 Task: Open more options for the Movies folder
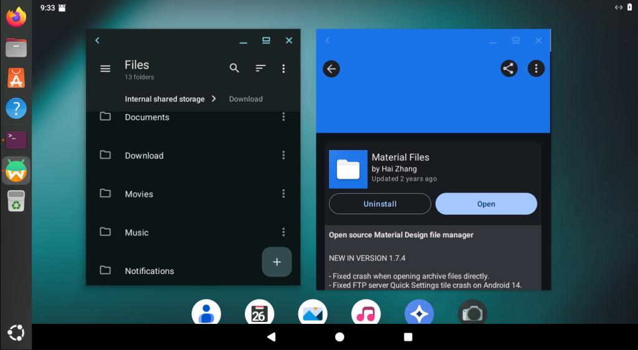[283, 194]
